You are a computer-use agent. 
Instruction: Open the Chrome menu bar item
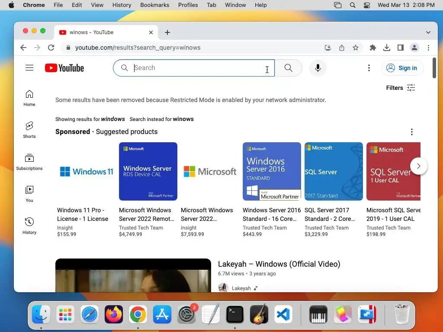point(34,5)
